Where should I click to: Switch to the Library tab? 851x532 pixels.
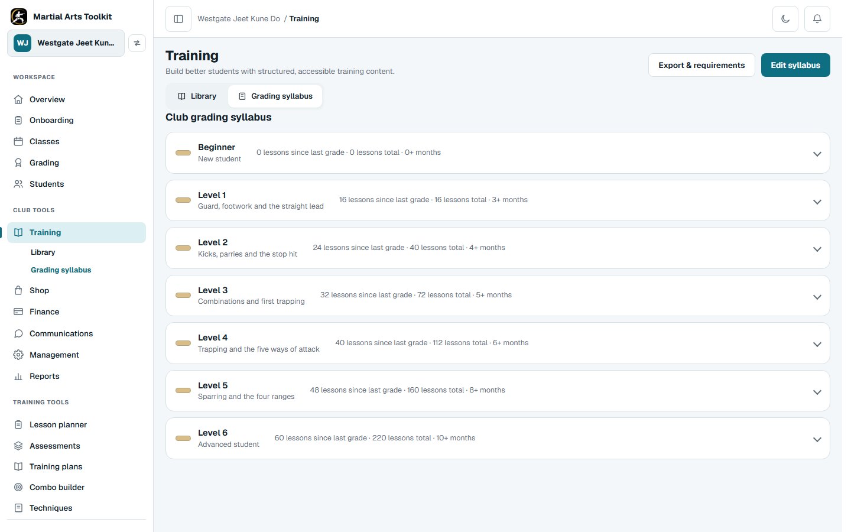click(x=197, y=96)
